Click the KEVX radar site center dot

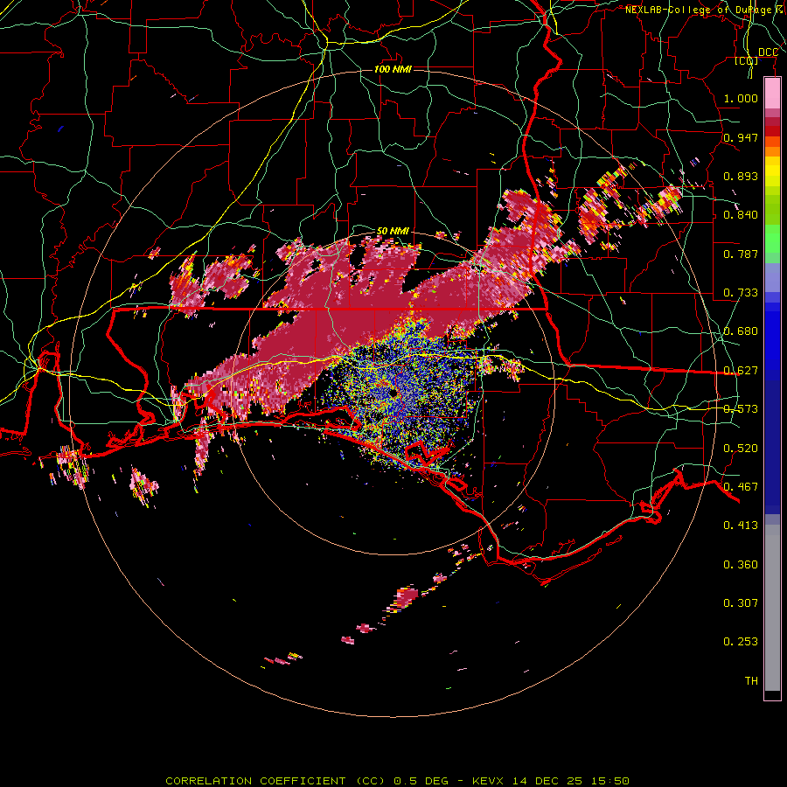pos(392,393)
